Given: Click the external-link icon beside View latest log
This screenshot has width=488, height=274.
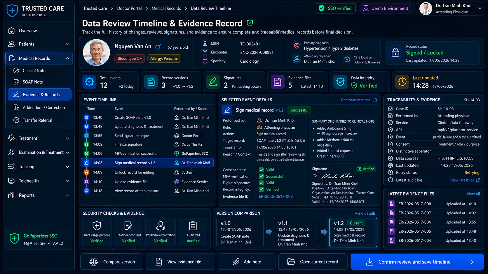Looking at the screenshot, I should pos(478,180).
